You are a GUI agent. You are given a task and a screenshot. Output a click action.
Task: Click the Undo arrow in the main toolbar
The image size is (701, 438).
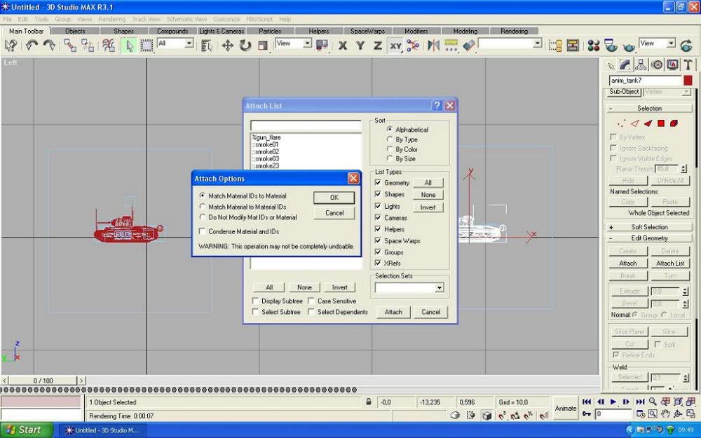32,45
